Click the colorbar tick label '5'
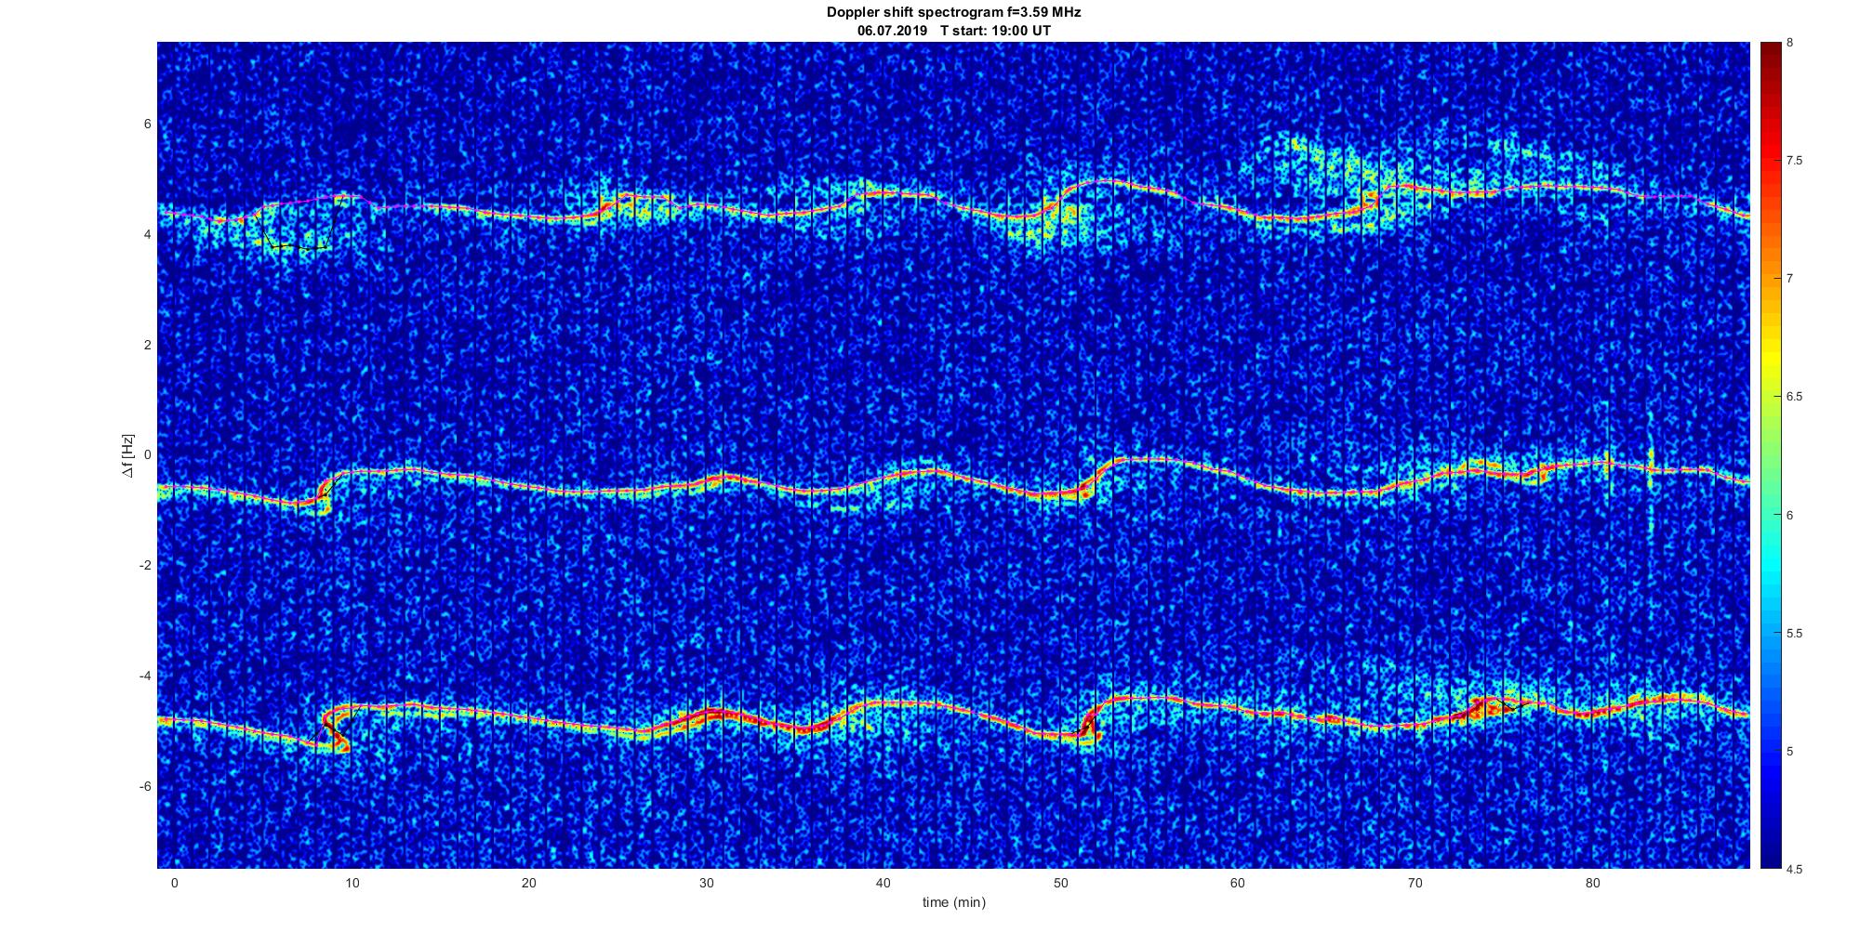 (1790, 751)
